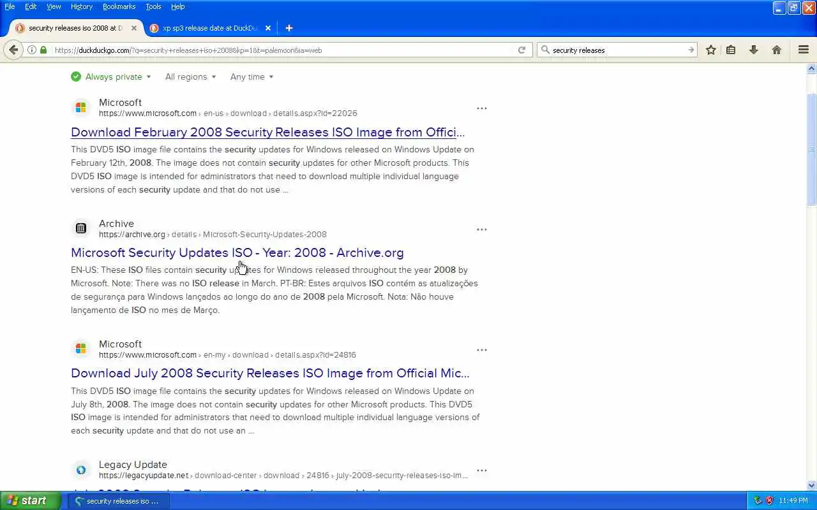The image size is (817, 510).
Task: Open the File menu
Action: (10, 6)
